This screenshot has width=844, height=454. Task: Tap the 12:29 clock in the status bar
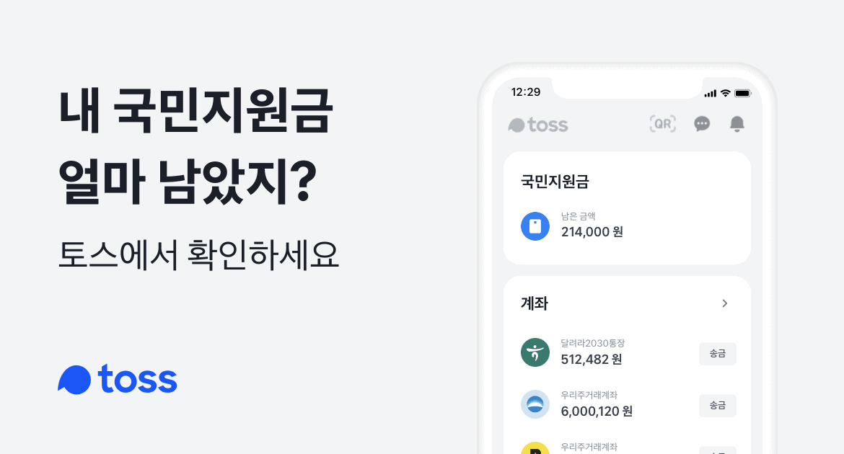tap(527, 93)
